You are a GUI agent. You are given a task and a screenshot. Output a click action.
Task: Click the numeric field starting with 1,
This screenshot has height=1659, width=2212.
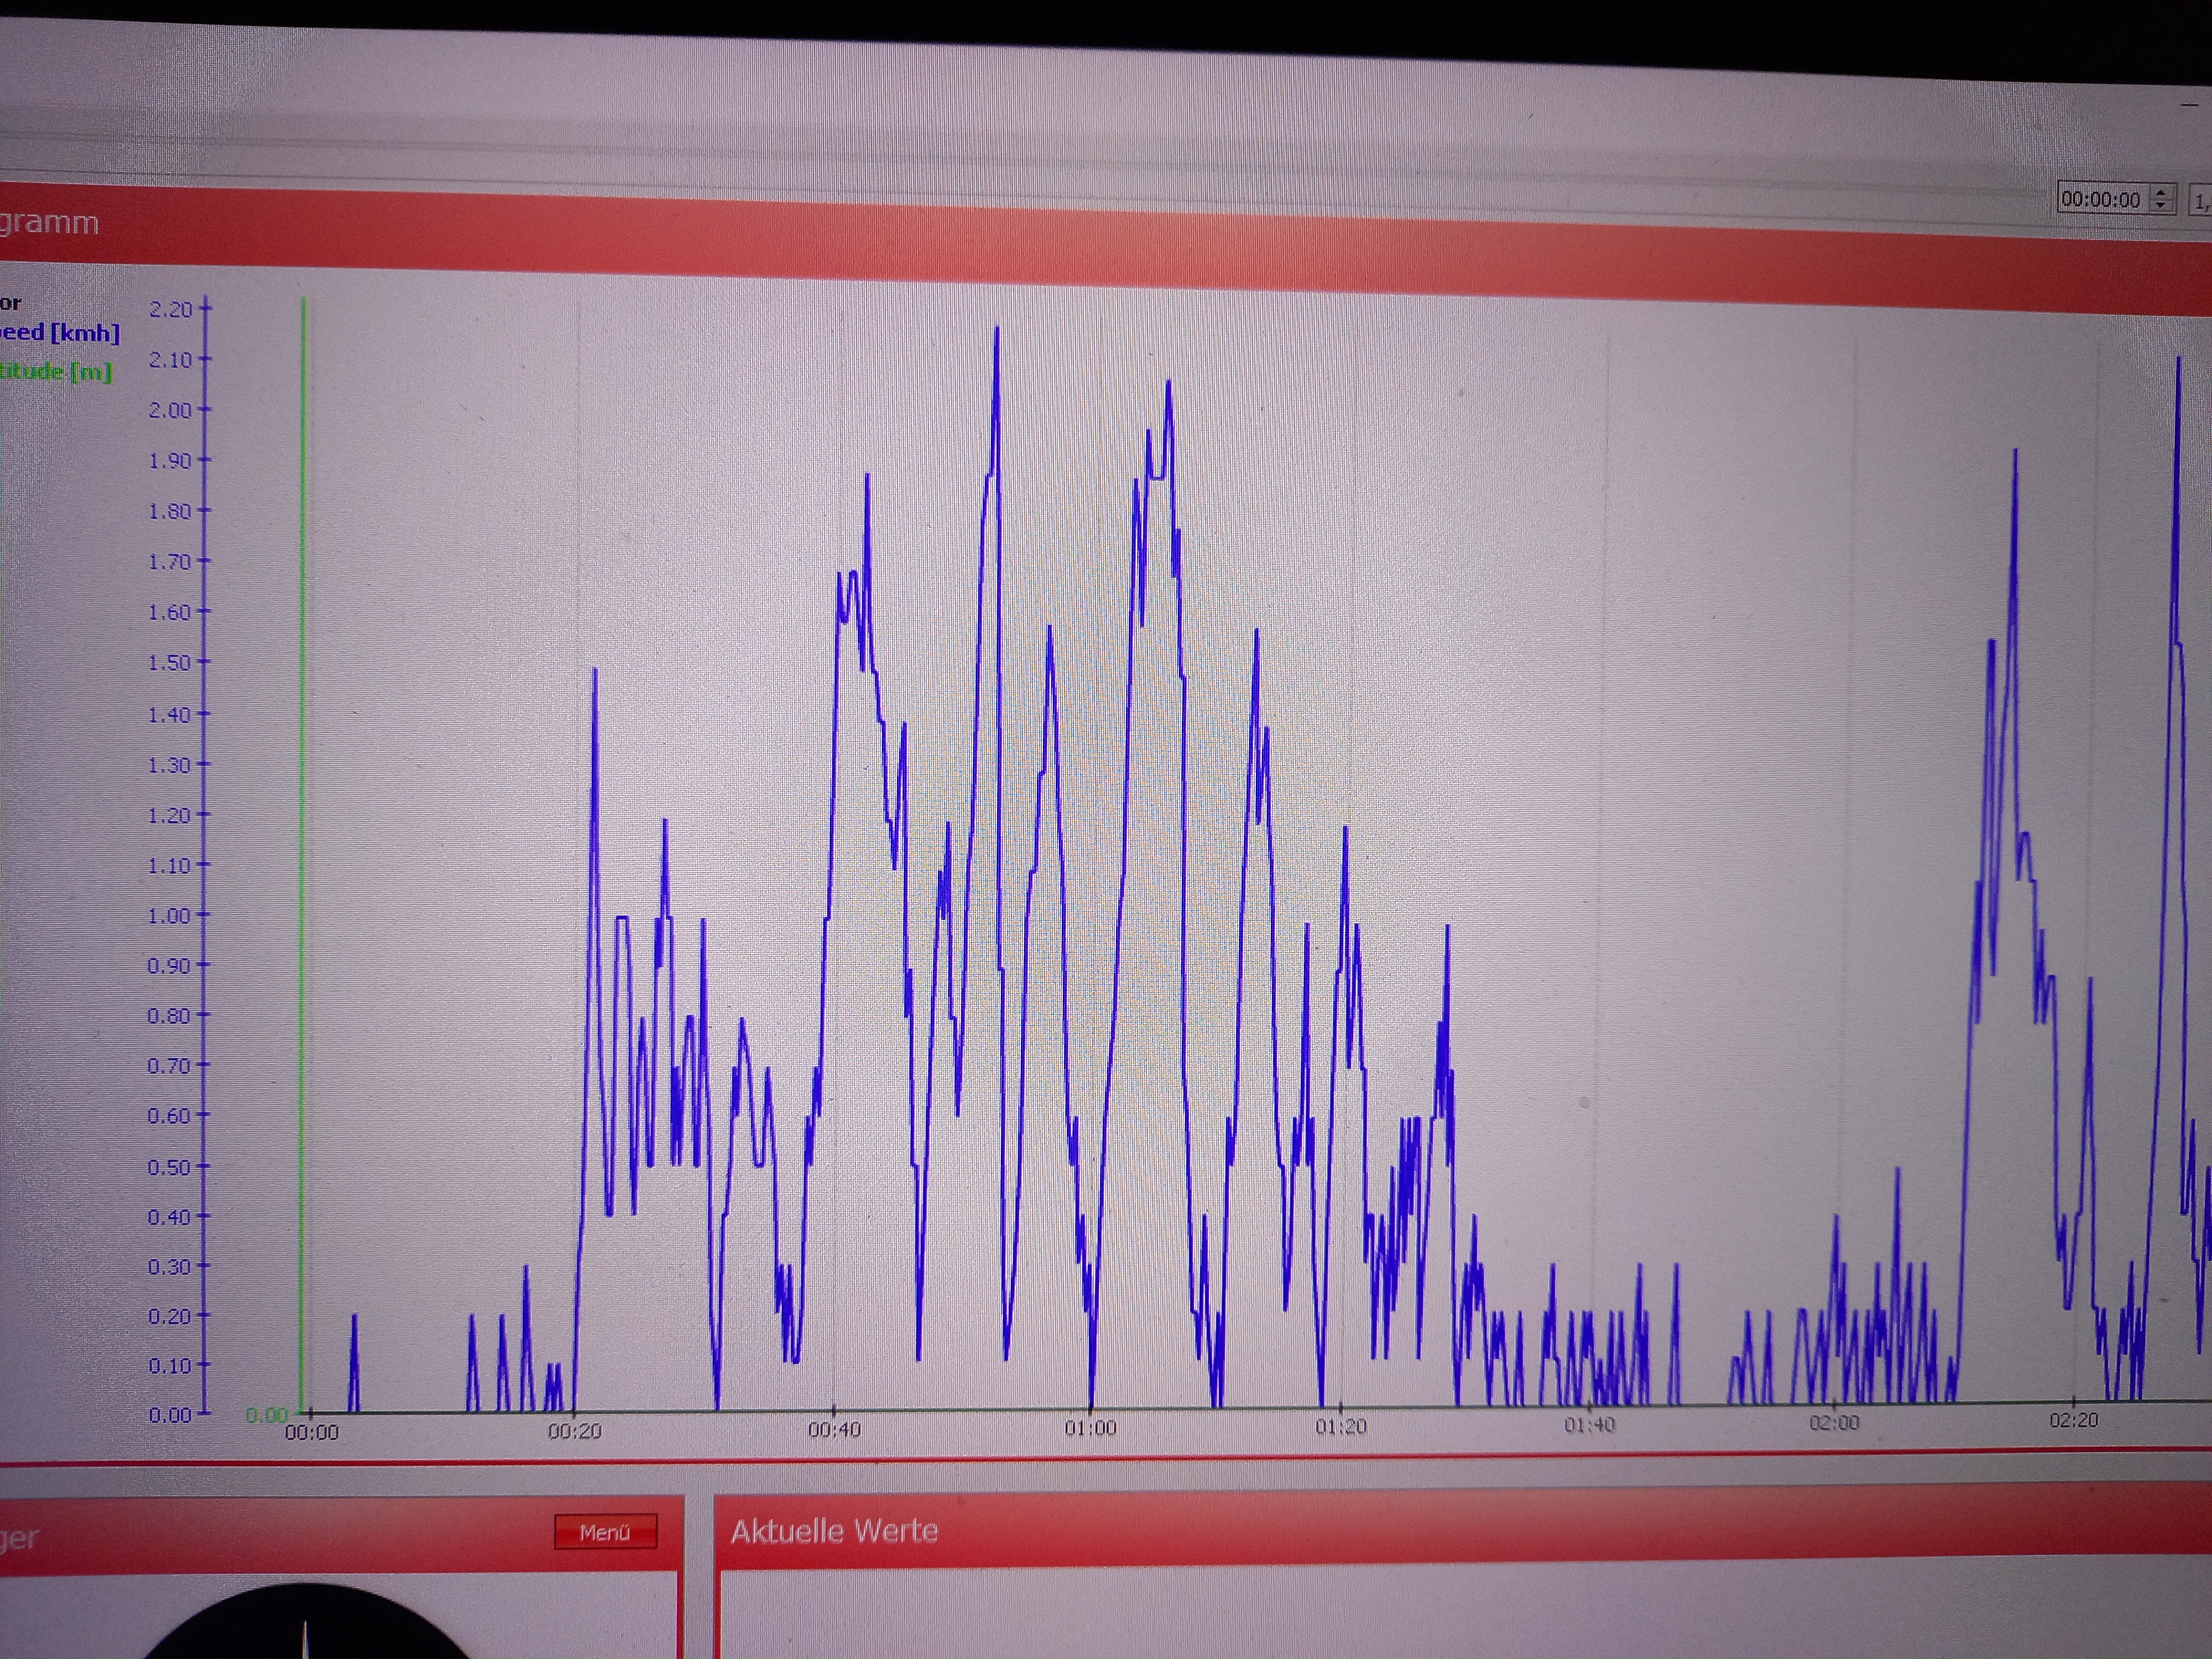[x=2201, y=202]
